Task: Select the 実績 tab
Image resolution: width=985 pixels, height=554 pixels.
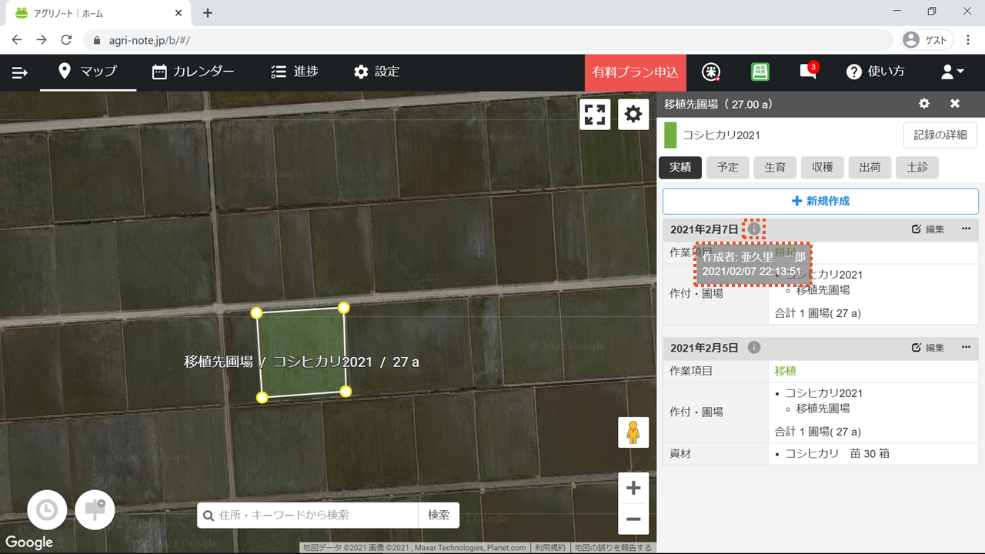Action: coord(680,167)
